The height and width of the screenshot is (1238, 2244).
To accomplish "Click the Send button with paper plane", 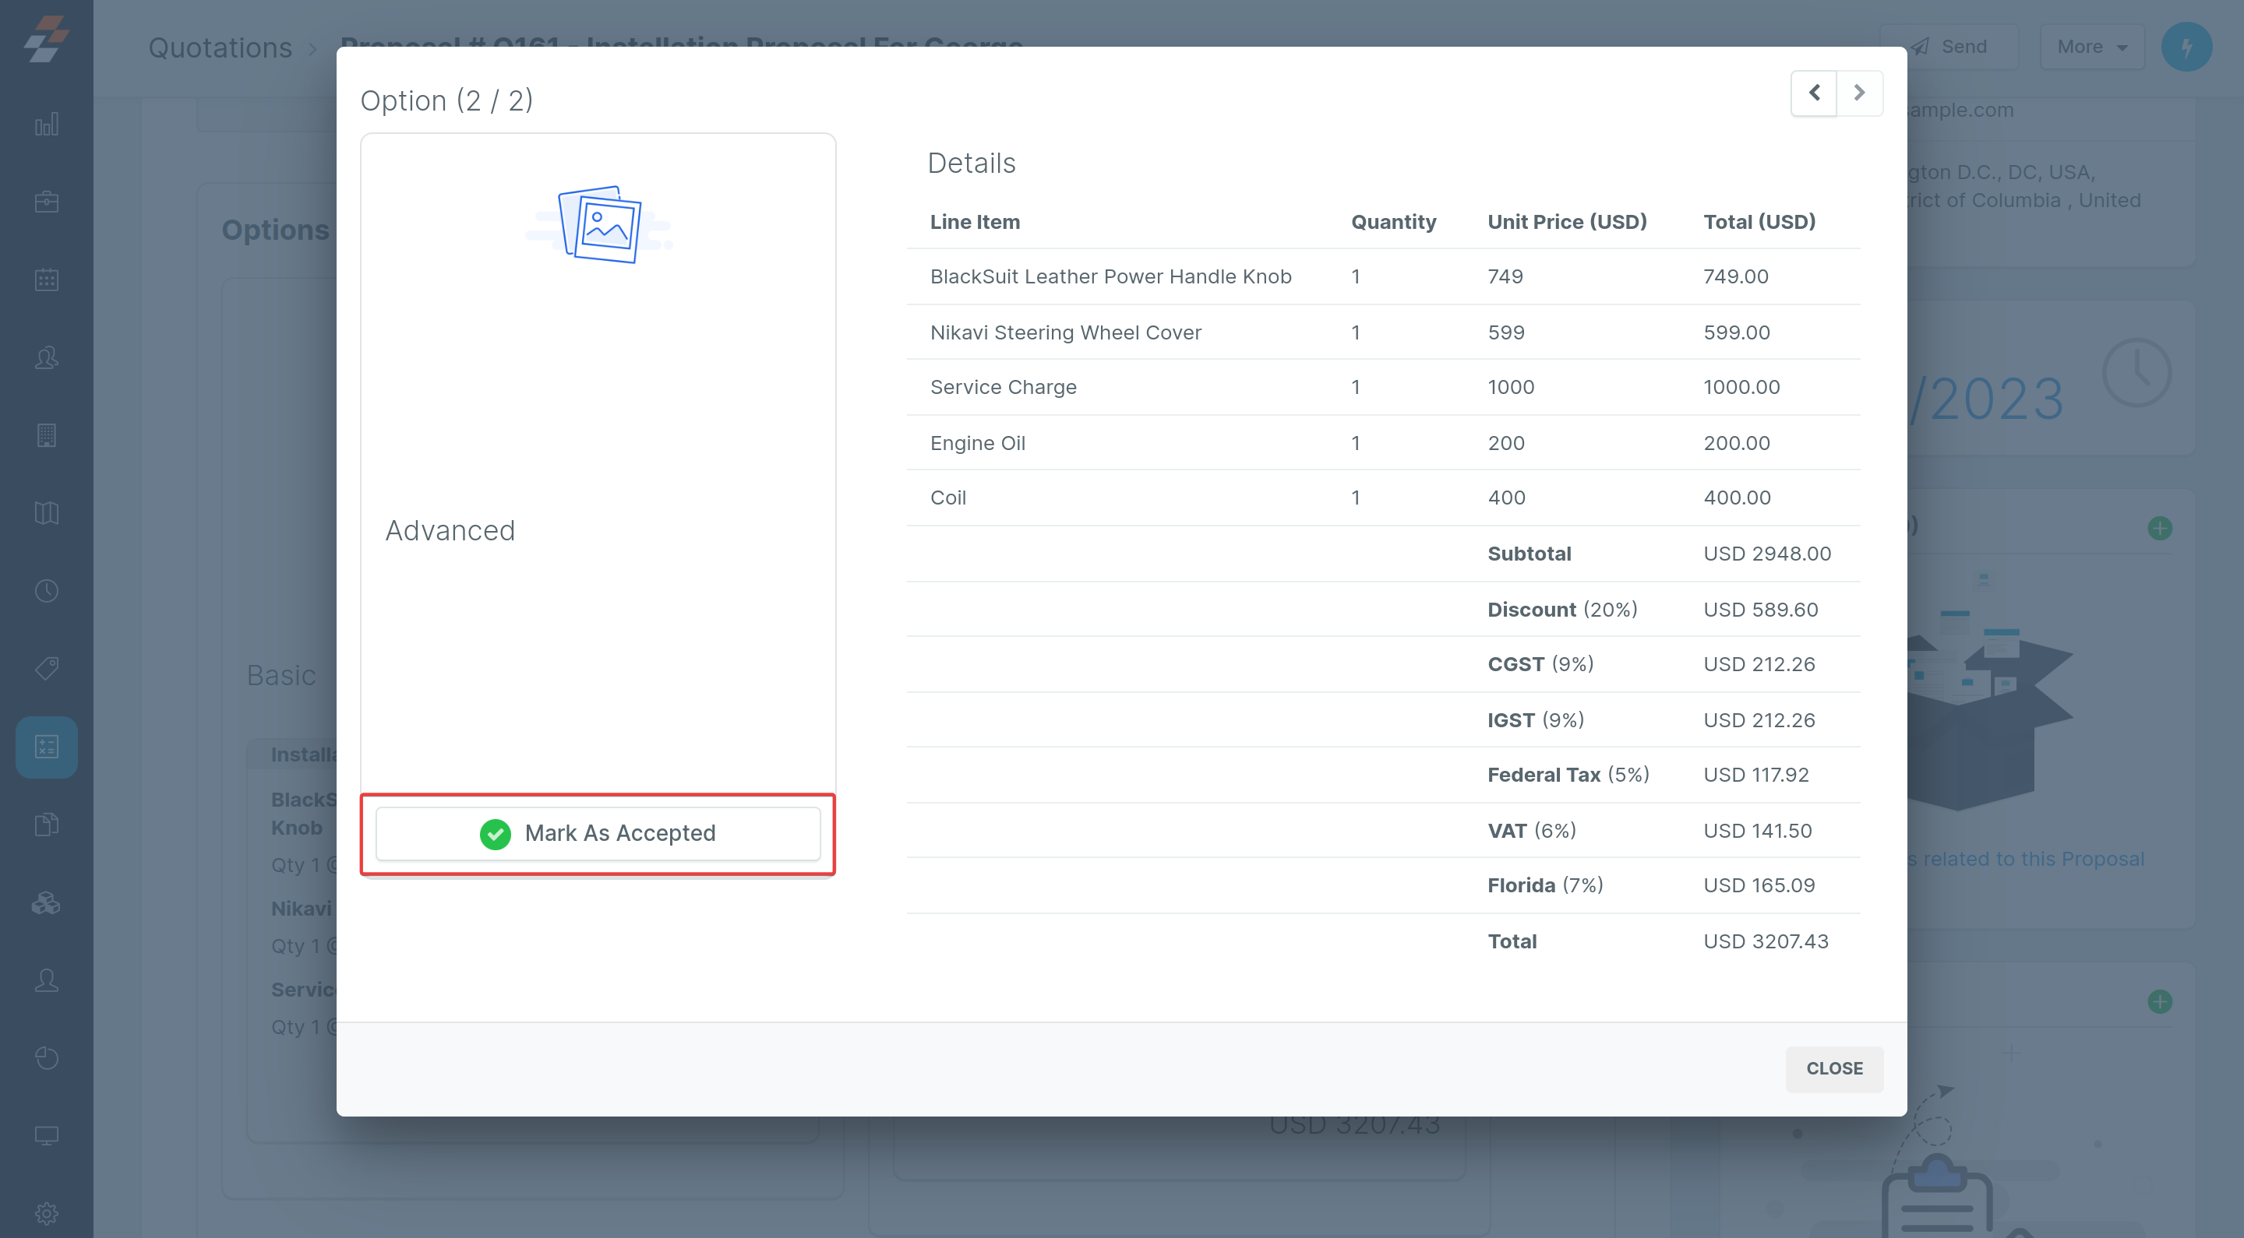I will point(1949,47).
